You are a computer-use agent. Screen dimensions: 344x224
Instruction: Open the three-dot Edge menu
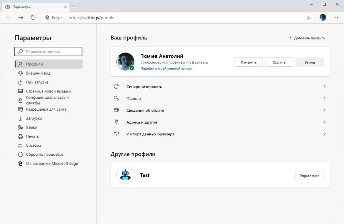(335, 17)
